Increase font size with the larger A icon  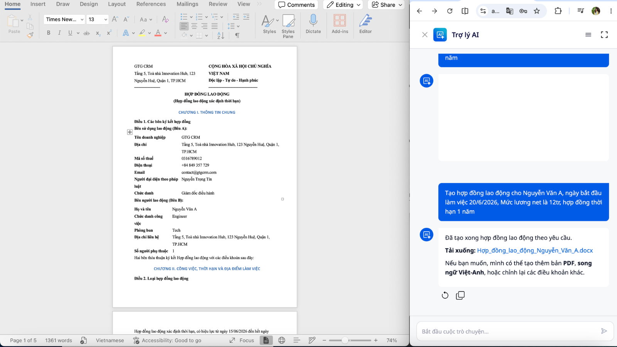pos(115,19)
